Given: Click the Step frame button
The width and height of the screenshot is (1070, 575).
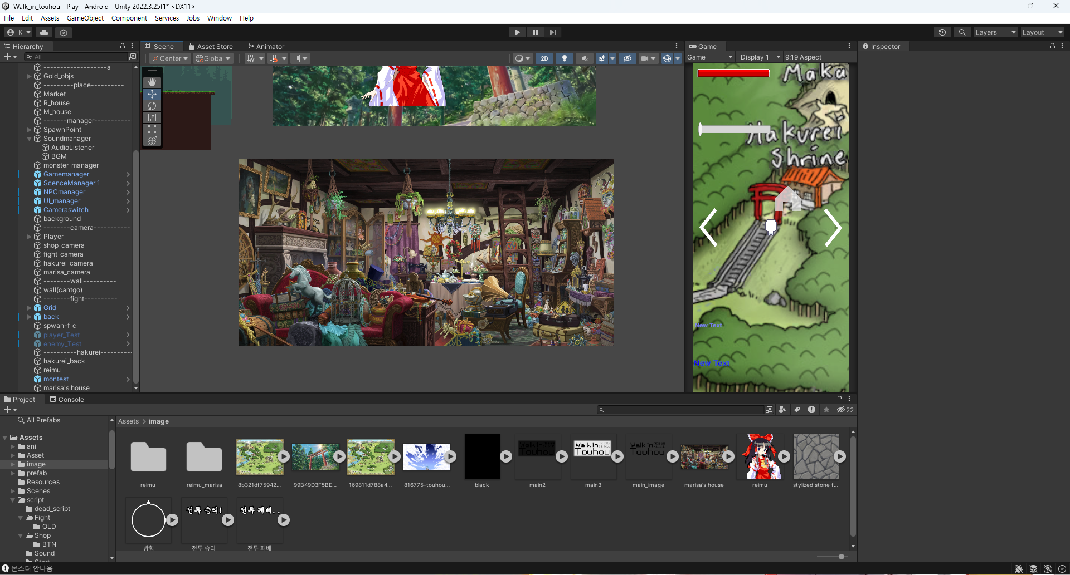Looking at the screenshot, I should pyautogui.click(x=553, y=32).
